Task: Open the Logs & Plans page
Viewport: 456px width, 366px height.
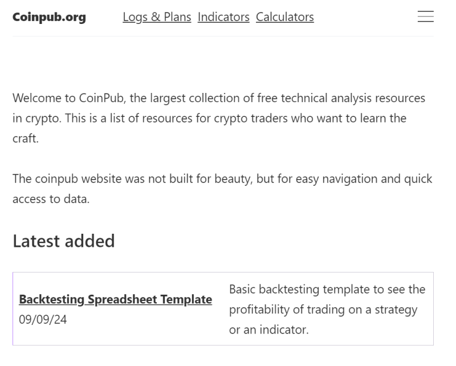Action: pyautogui.click(x=157, y=17)
